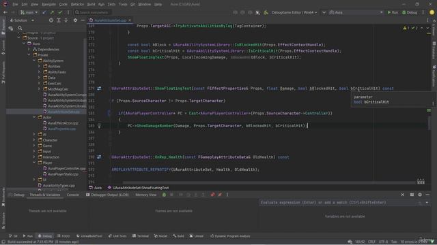Image resolution: width=437 pixels, height=245 pixels.
Task: Open the Refactor menu
Action: coord(77,4)
